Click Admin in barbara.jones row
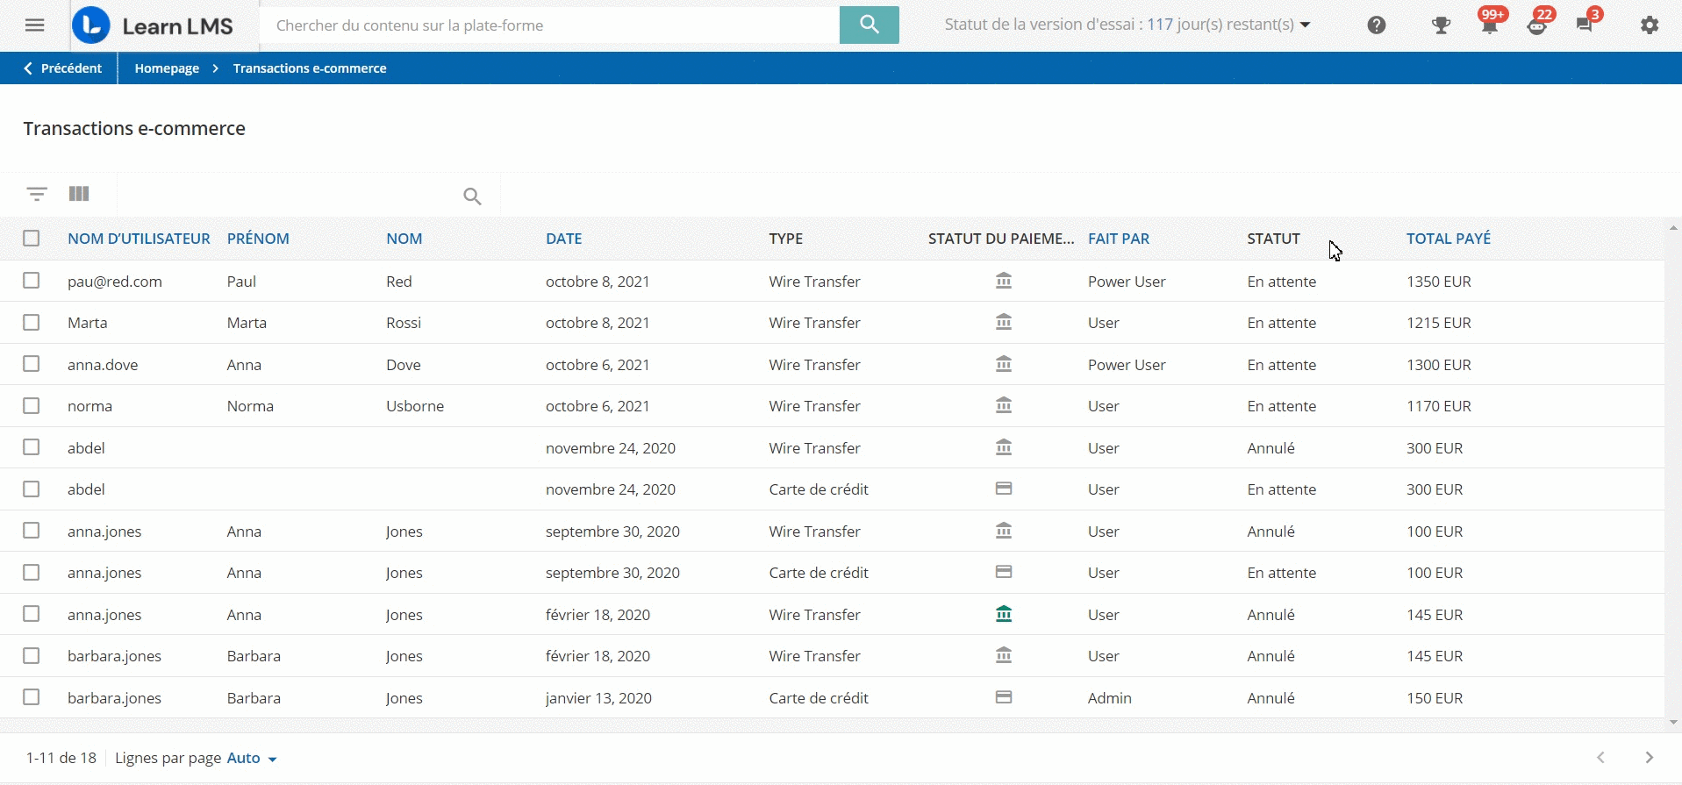The image size is (1682, 785). [1110, 698]
